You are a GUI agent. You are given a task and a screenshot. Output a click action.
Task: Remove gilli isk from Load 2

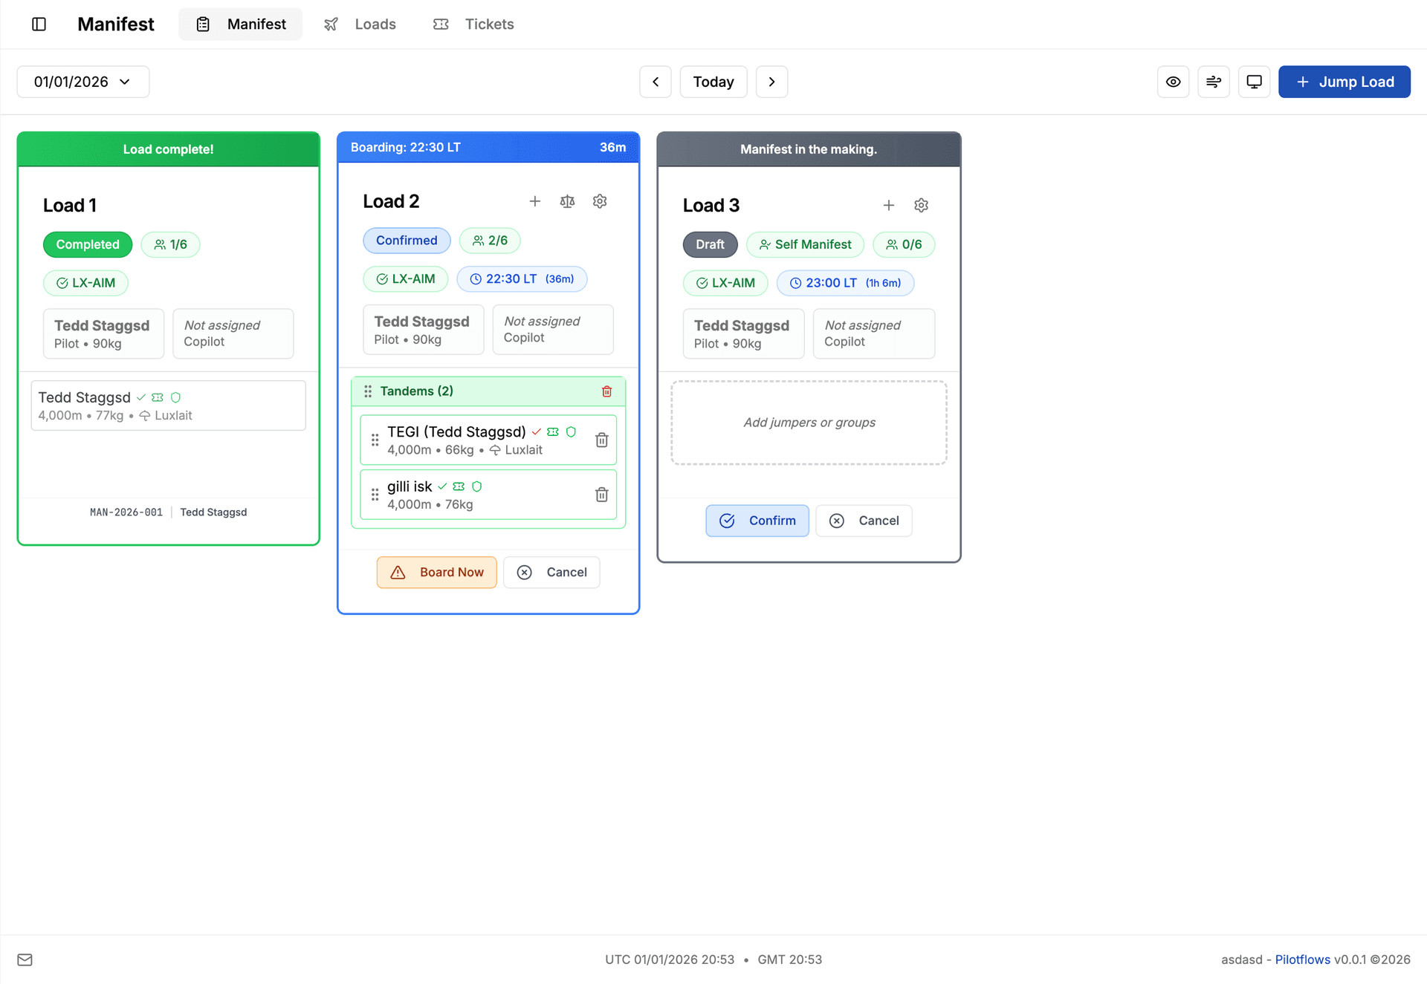tap(601, 495)
